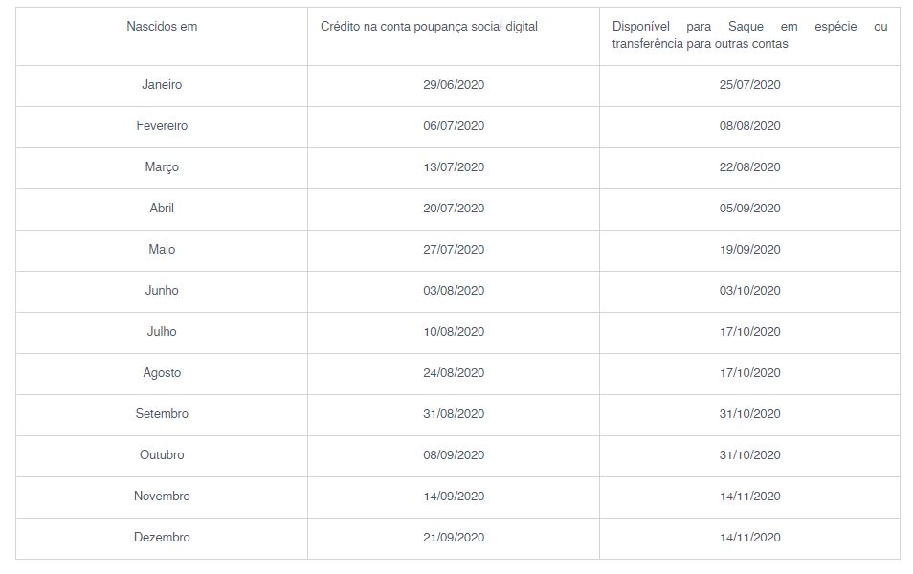Select Outubro's credit date 08/09/2020
Screen dimensions: 913x574
(454, 455)
